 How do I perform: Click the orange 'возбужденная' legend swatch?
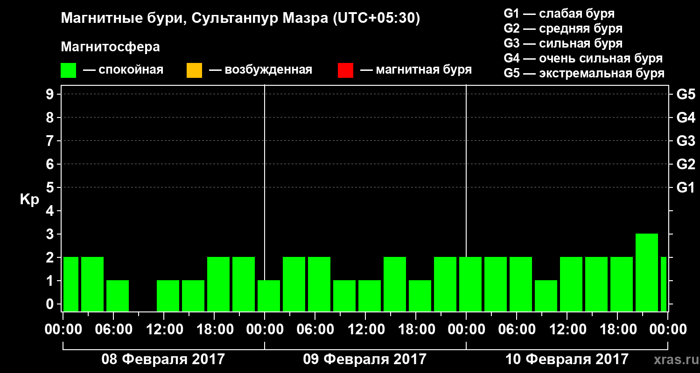(194, 70)
